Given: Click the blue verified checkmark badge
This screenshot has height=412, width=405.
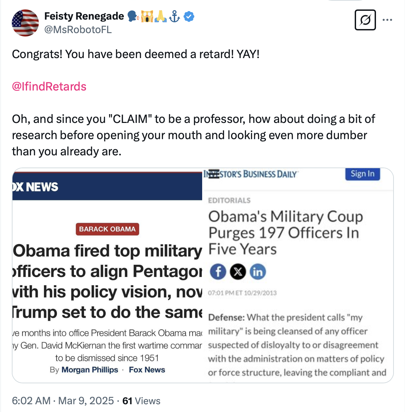Looking at the screenshot, I should (189, 16).
